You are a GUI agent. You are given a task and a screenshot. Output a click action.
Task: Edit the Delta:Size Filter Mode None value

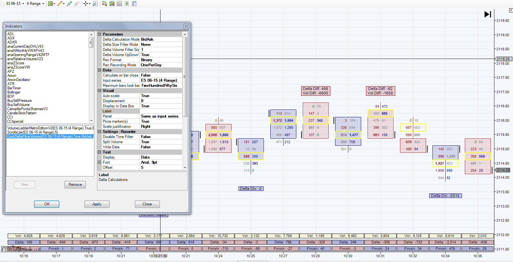point(161,45)
